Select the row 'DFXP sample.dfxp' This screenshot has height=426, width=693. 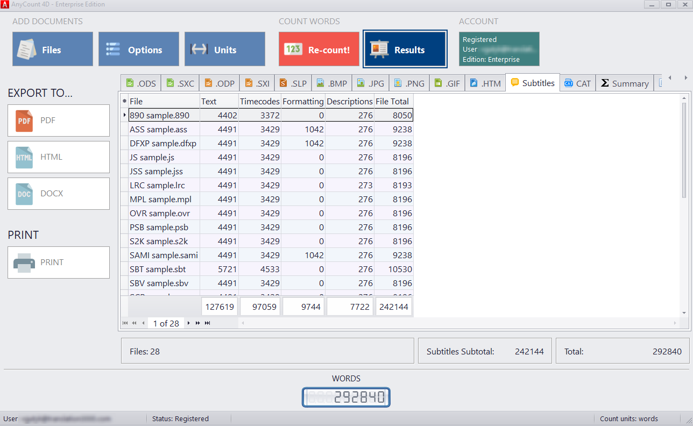pos(271,143)
